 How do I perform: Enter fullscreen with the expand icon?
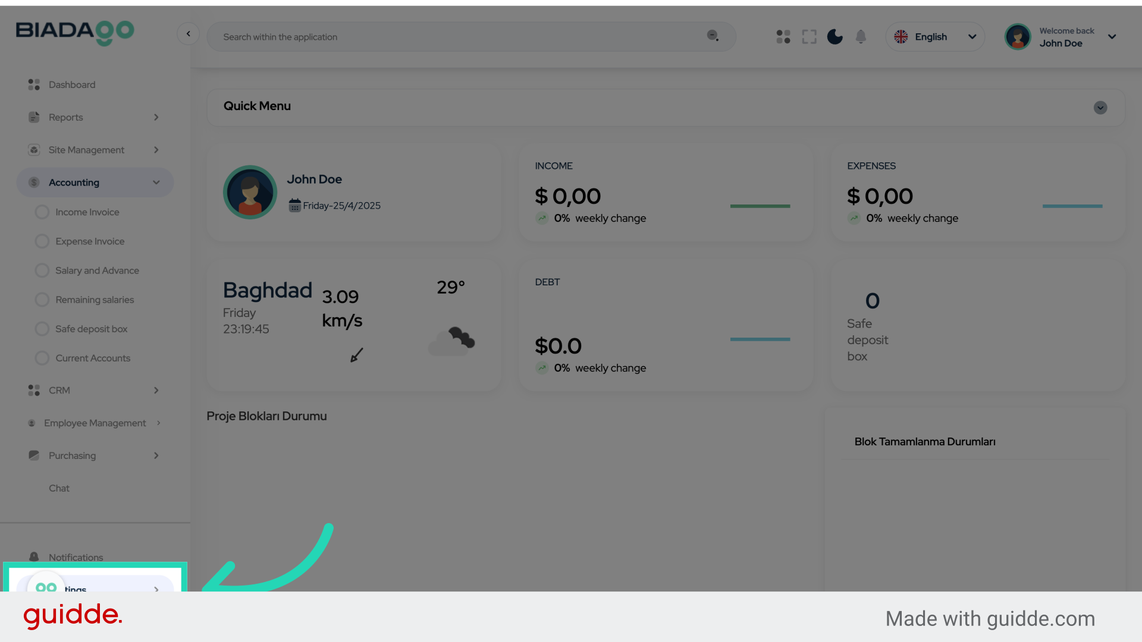pos(809,37)
